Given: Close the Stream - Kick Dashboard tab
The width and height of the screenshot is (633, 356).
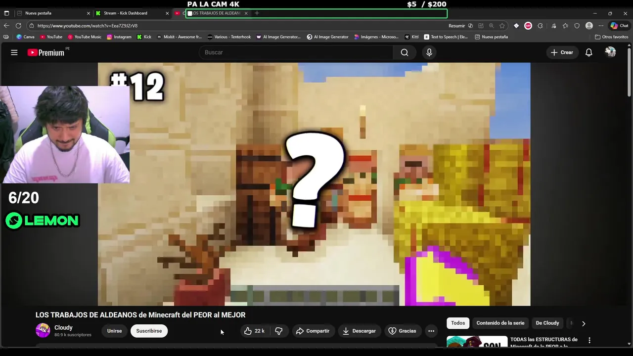Looking at the screenshot, I should pyautogui.click(x=167, y=13).
